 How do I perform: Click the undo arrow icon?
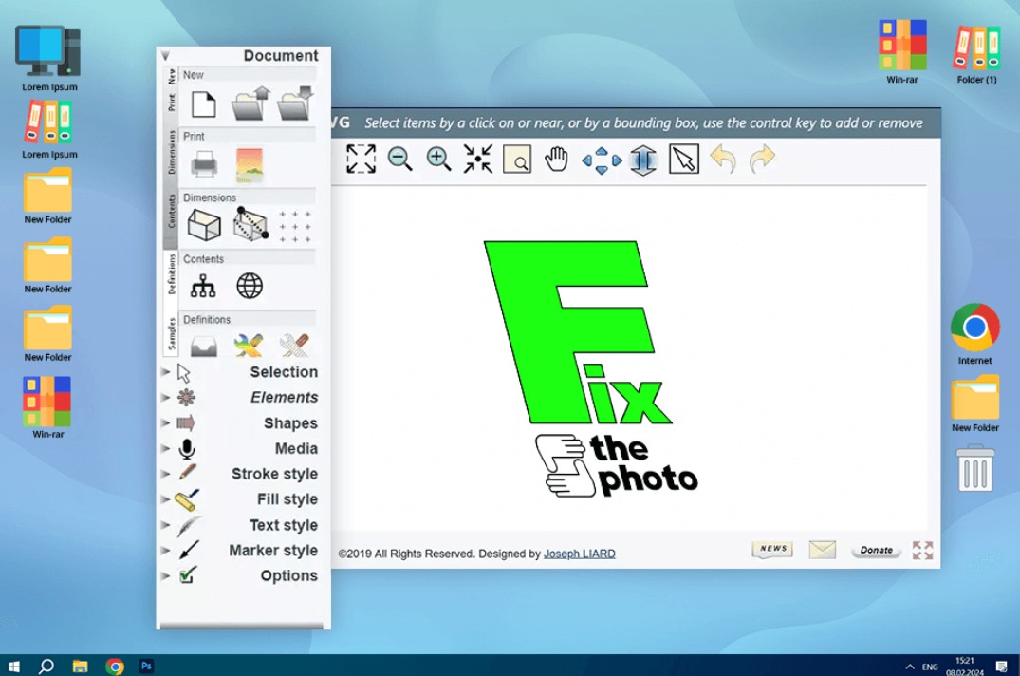[723, 160]
